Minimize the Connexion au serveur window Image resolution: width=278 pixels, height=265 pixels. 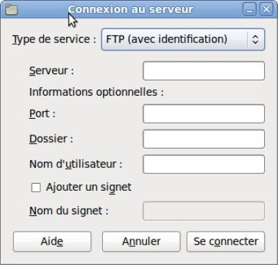click(x=250, y=10)
